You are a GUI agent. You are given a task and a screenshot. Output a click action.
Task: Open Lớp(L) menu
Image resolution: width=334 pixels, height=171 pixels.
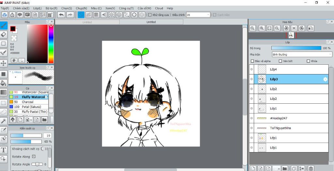click(x=38, y=8)
